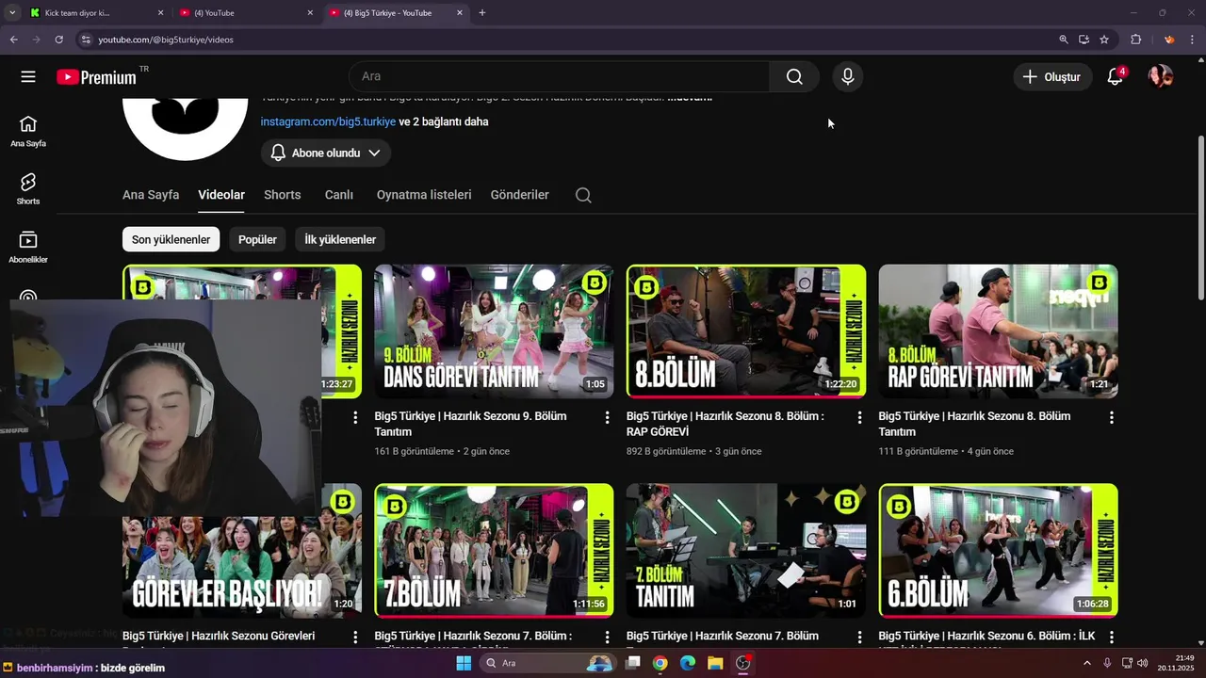Image resolution: width=1206 pixels, height=678 pixels.
Task: Go to Ana Sayfa in sidebar
Action: point(28,131)
